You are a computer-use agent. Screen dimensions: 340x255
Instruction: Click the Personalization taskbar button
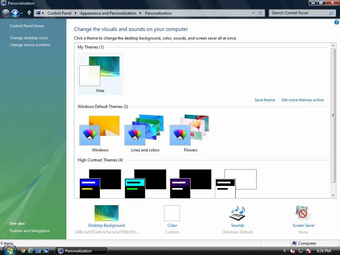(81, 251)
